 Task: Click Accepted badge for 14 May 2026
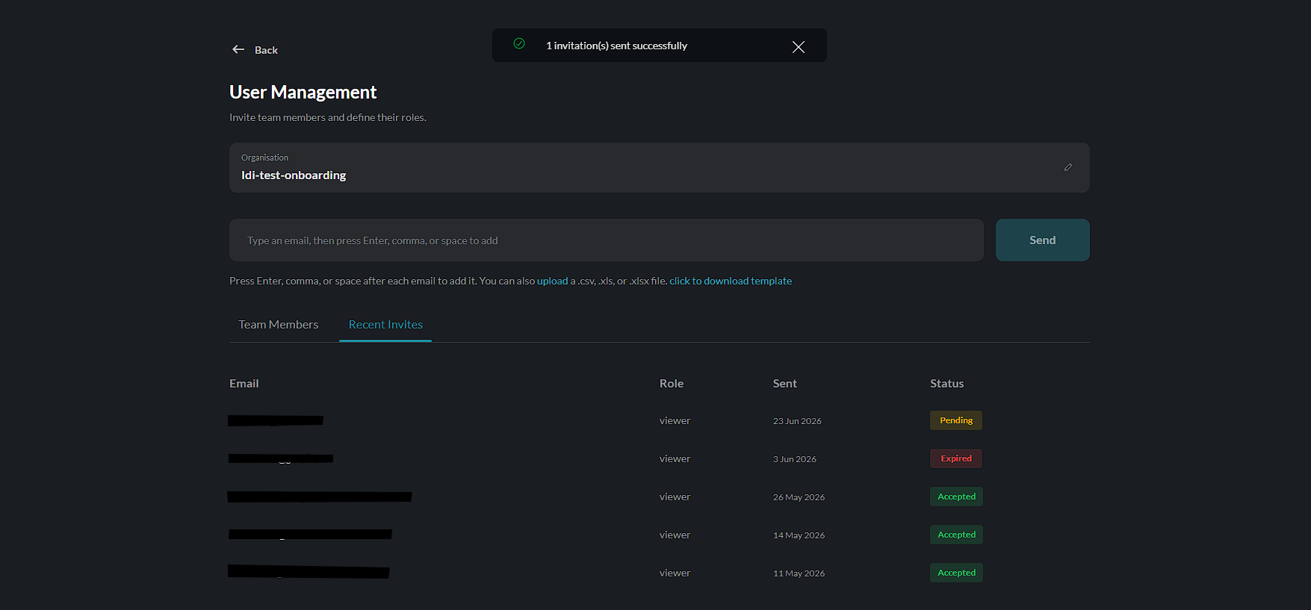pos(956,535)
